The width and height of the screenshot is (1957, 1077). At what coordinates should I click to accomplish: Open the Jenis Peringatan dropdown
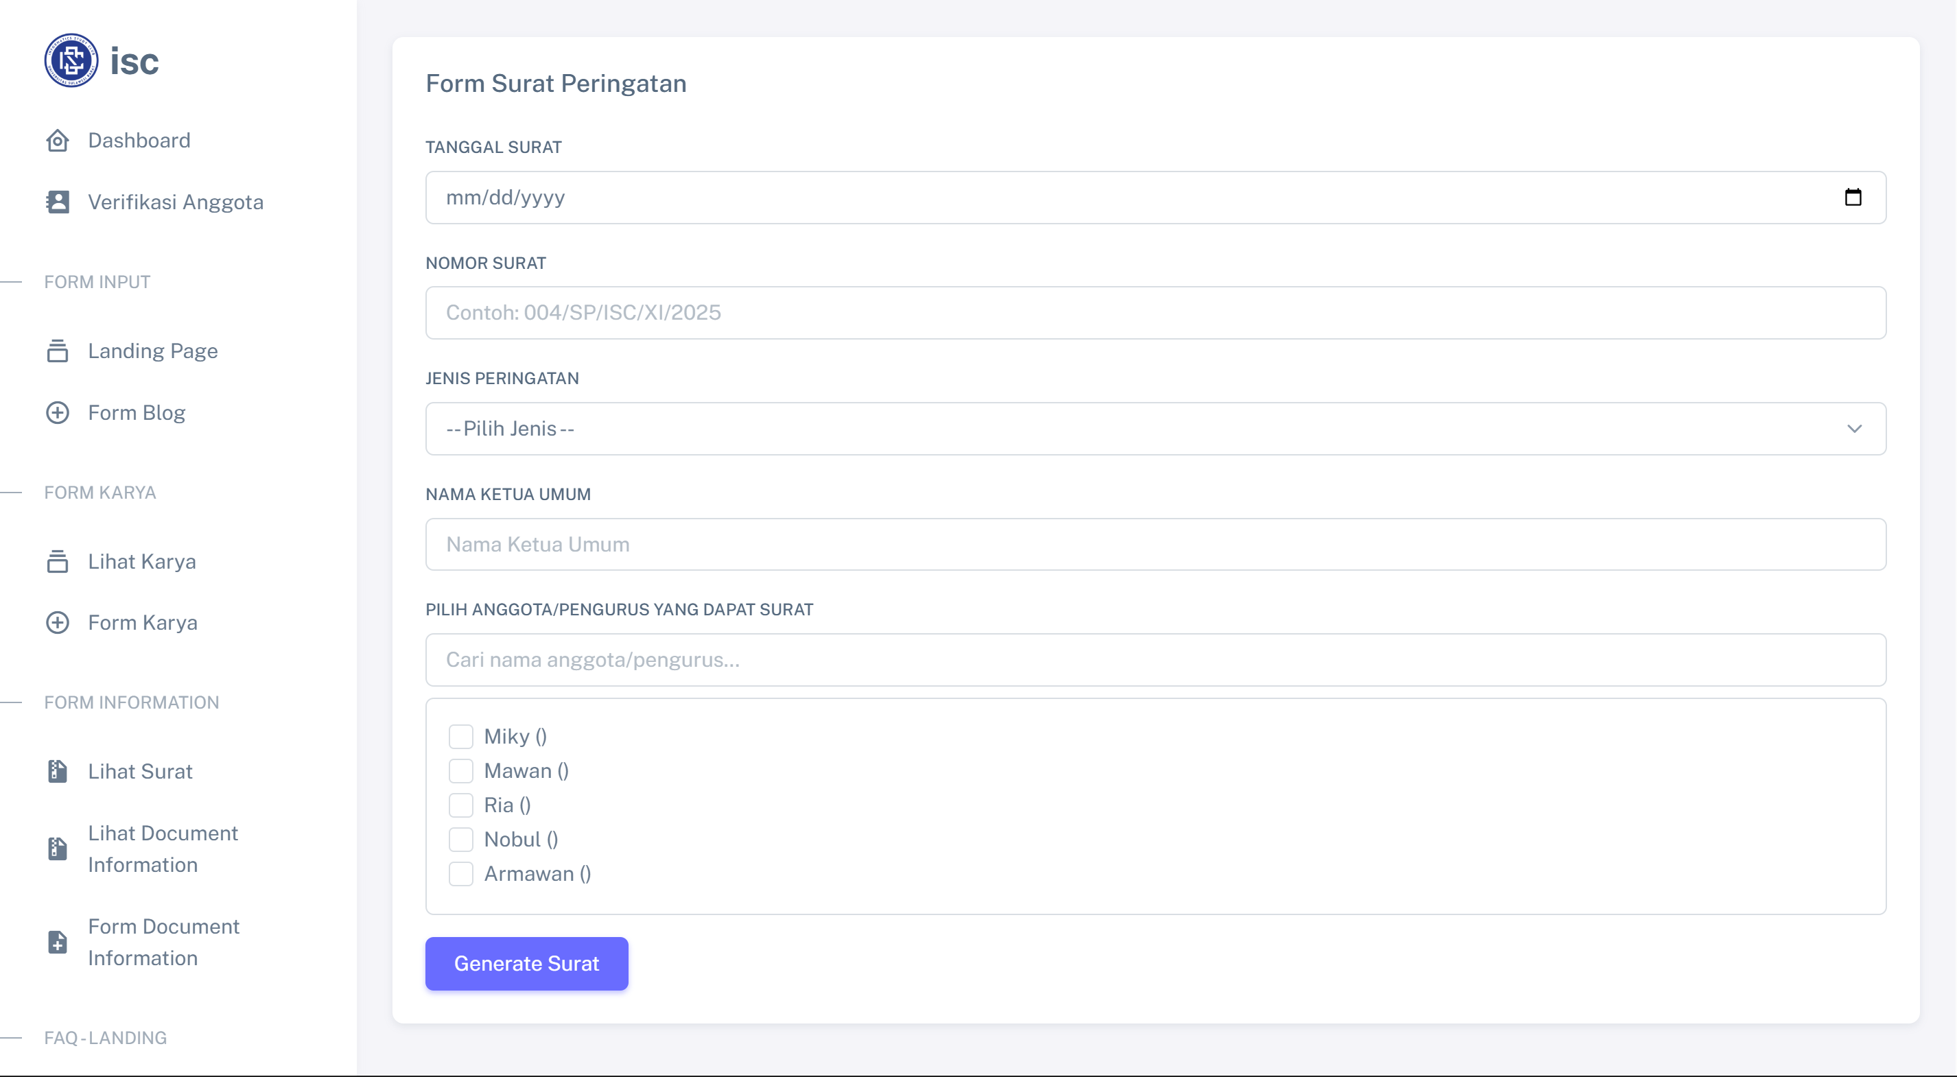[x=1155, y=429]
